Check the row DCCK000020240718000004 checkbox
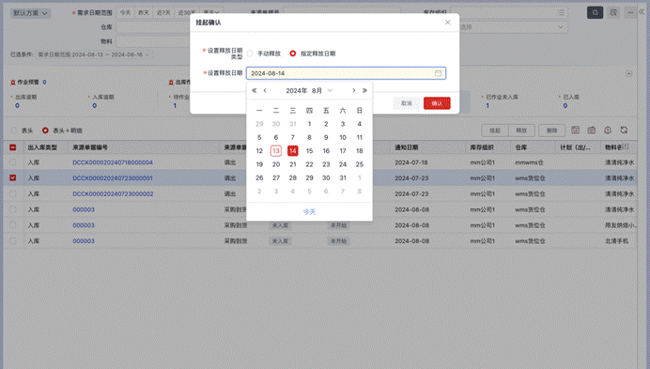650x369 pixels. (x=13, y=162)
